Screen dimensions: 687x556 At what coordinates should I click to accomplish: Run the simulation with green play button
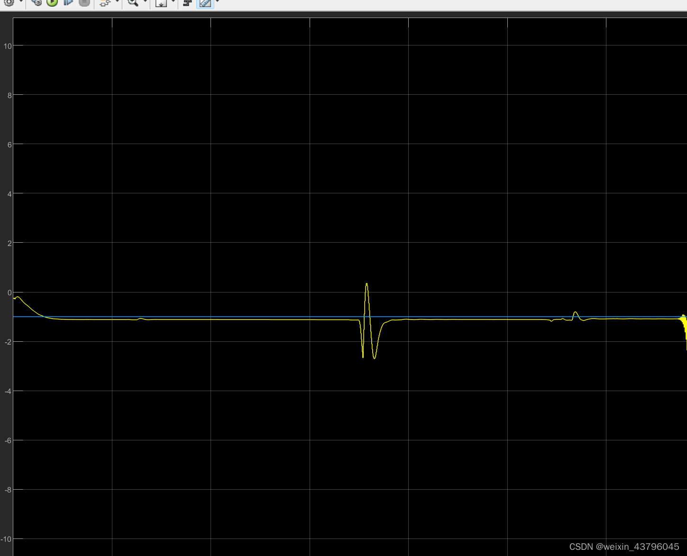[52, 2]
